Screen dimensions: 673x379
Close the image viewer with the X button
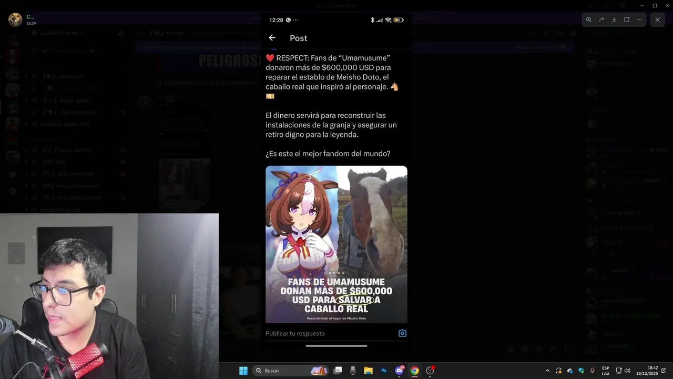(x=657, y=19)
